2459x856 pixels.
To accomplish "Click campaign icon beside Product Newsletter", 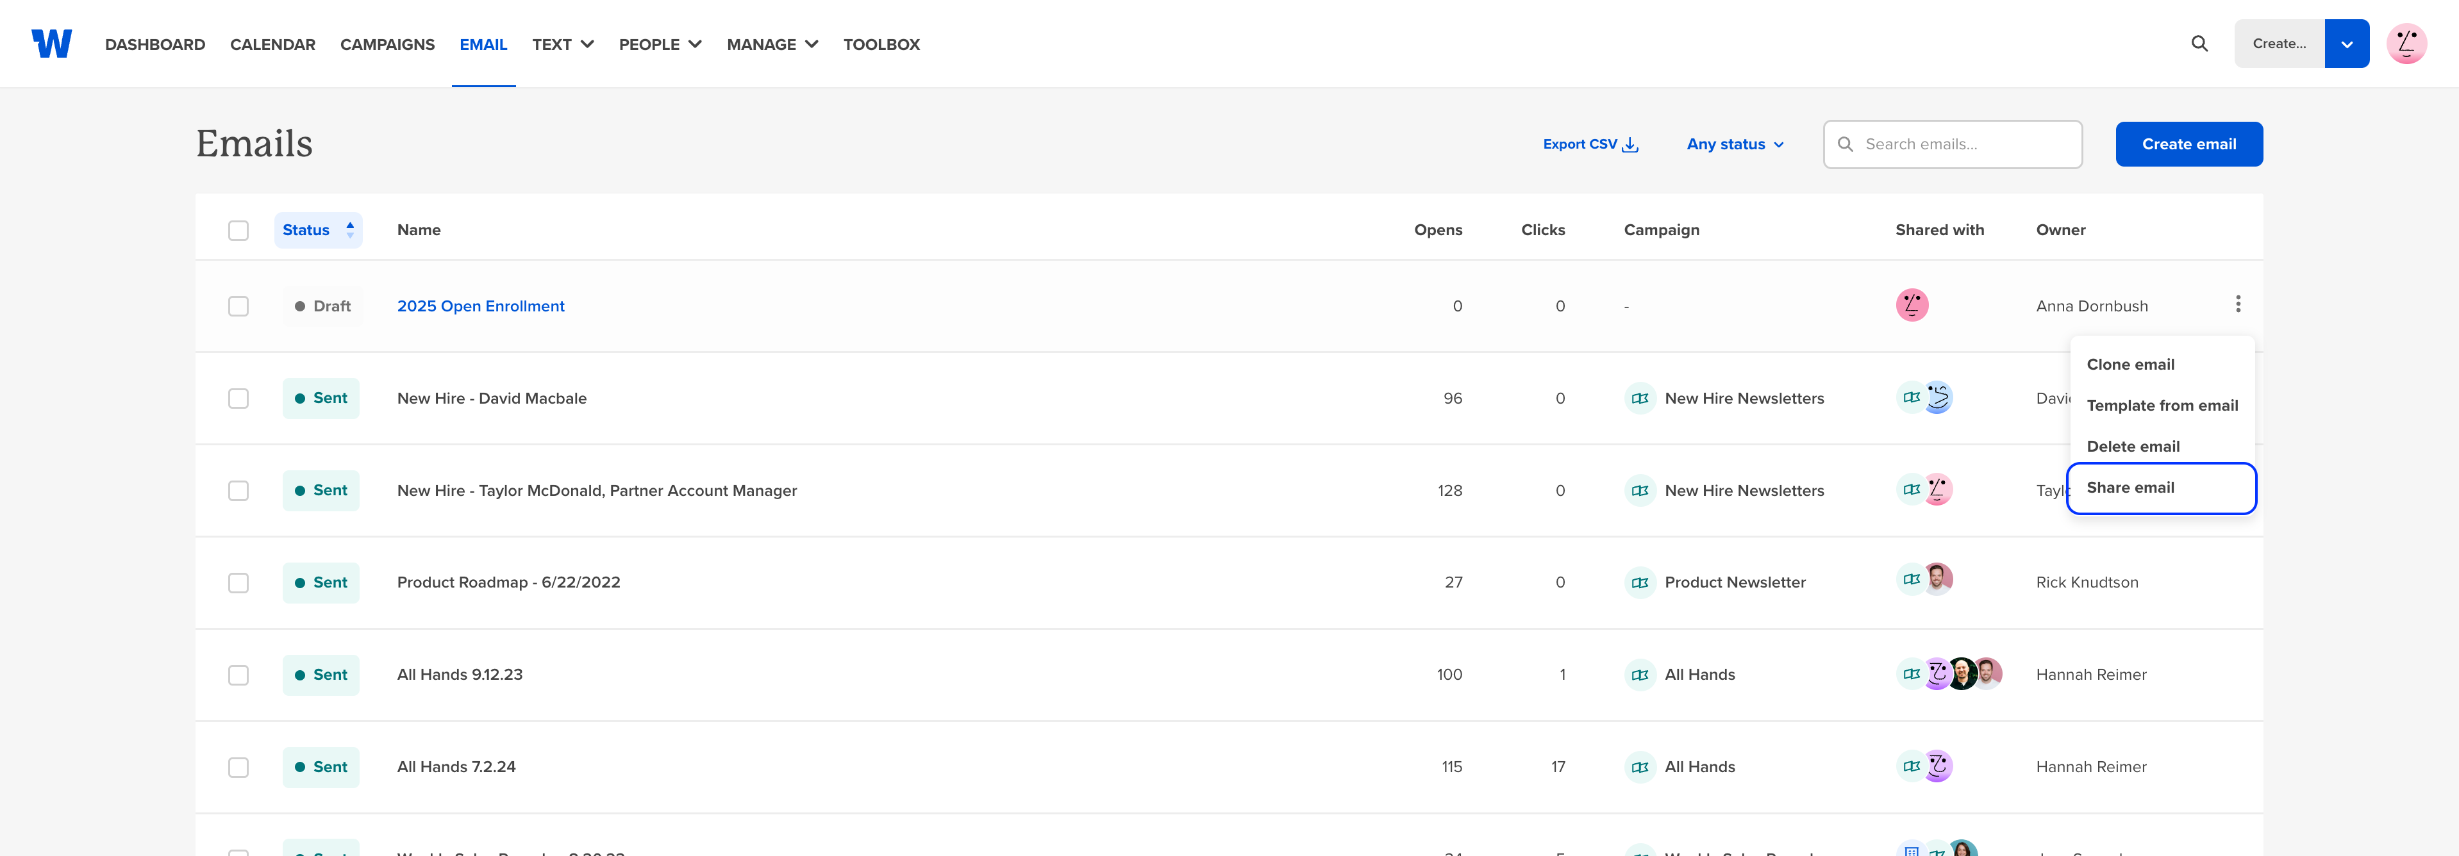I will 1640,583.
